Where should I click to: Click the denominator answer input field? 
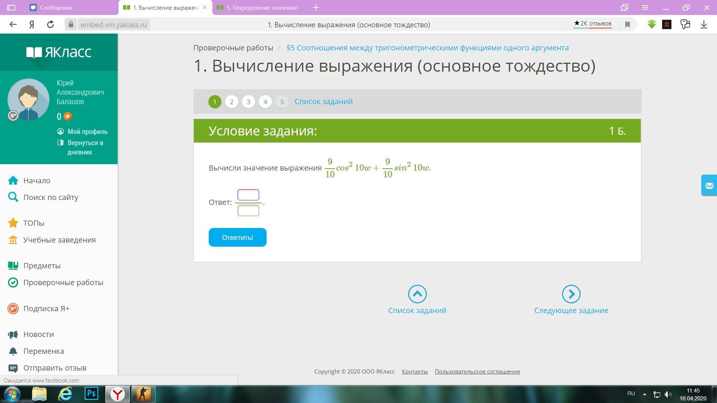[x=248, y=211]
